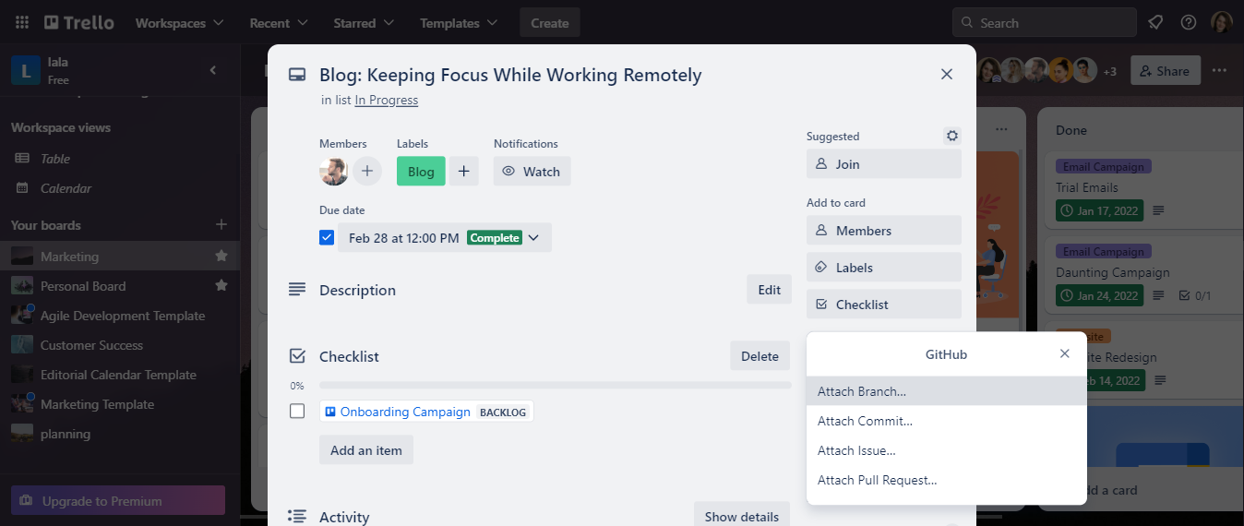Viewport: 1244px width, 526px height.
Task: Open the help question mark icon
Action: 1189,22
